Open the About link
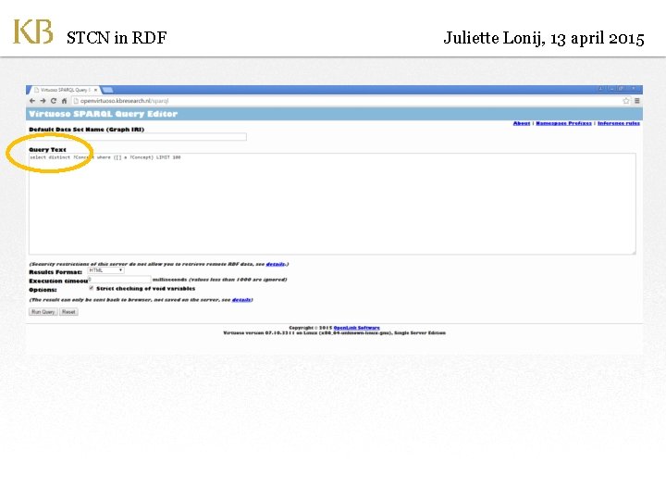The width and height of the screenshot is (666, 500). pos(522,123)
